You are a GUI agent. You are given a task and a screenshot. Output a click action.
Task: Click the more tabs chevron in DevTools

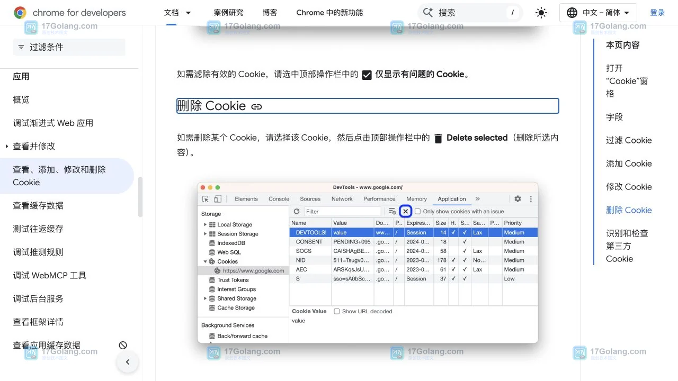tap(477, 199)
